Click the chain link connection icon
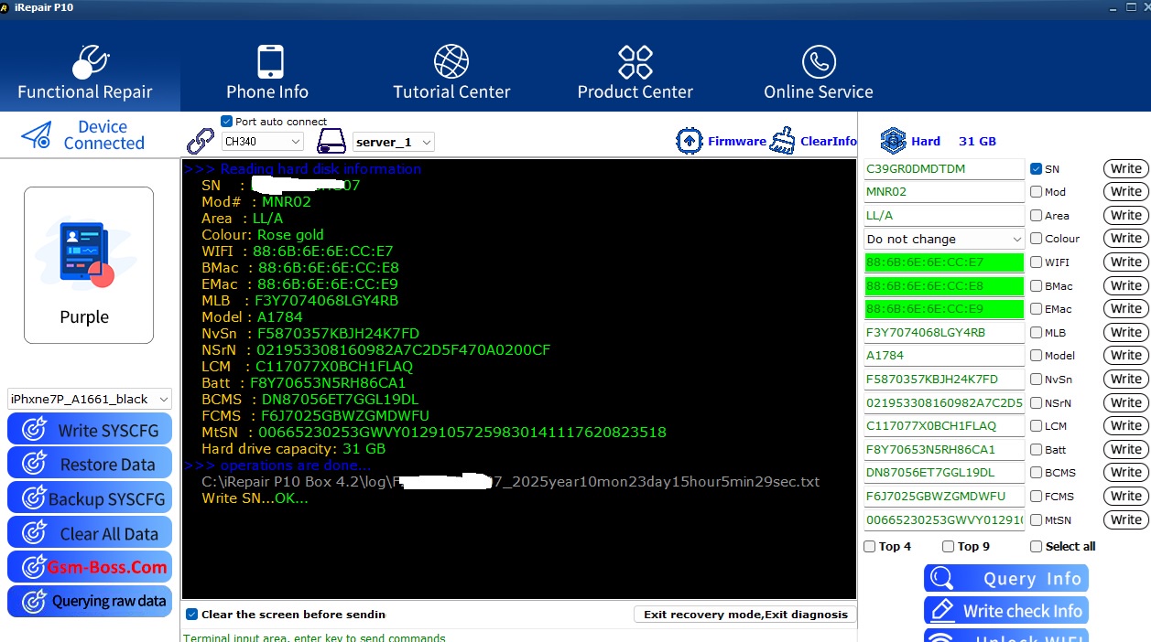Viewport: 1151px width, 642px height. (201, 142)
